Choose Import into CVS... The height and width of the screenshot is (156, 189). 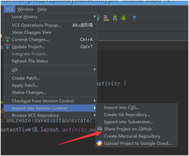[137, 108]
